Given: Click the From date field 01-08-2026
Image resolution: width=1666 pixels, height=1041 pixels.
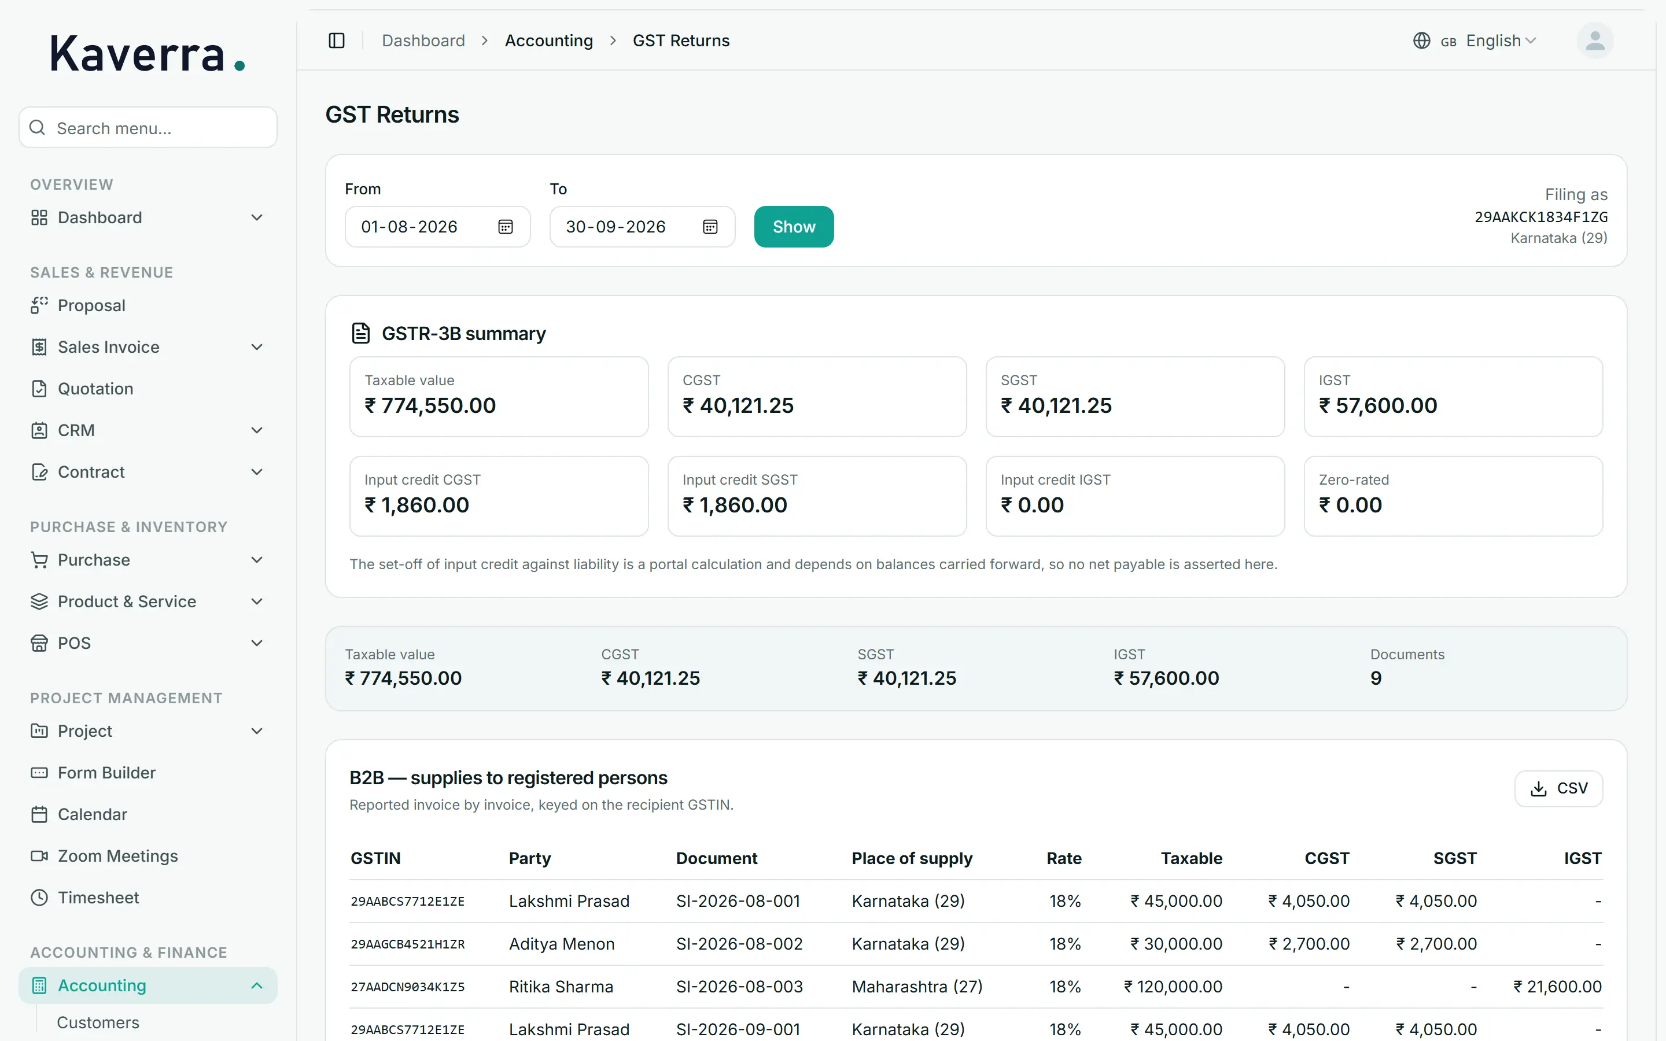Looking at the screenshot, I should [438, 227].
